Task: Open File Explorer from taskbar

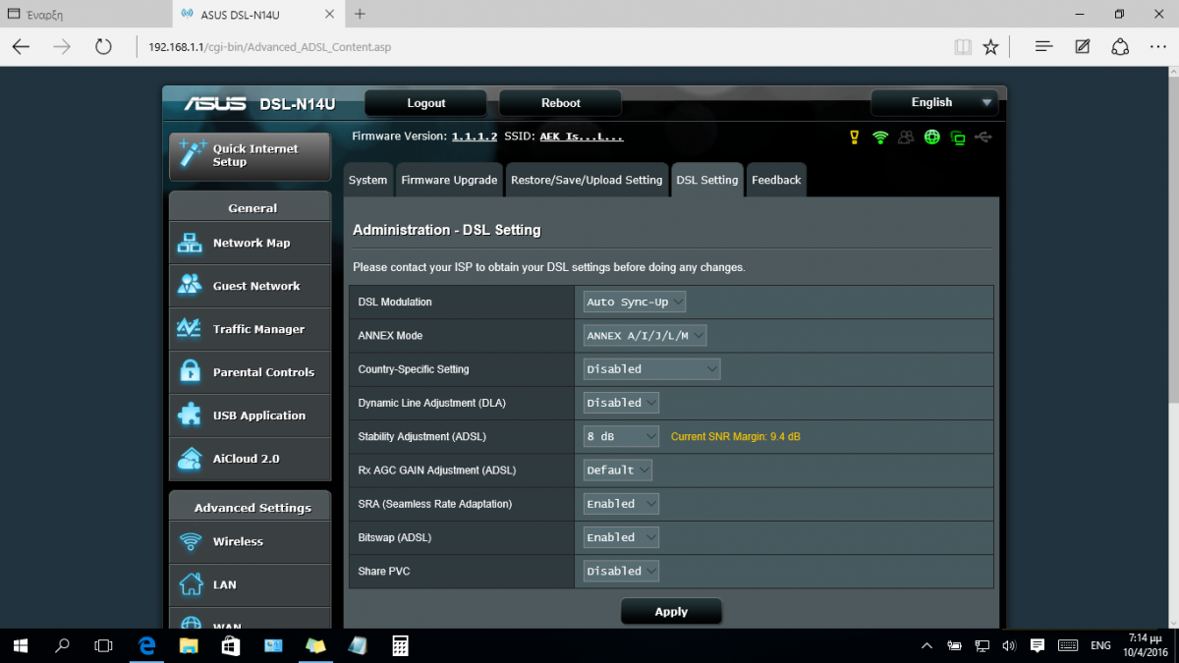Action: point(189,645)
